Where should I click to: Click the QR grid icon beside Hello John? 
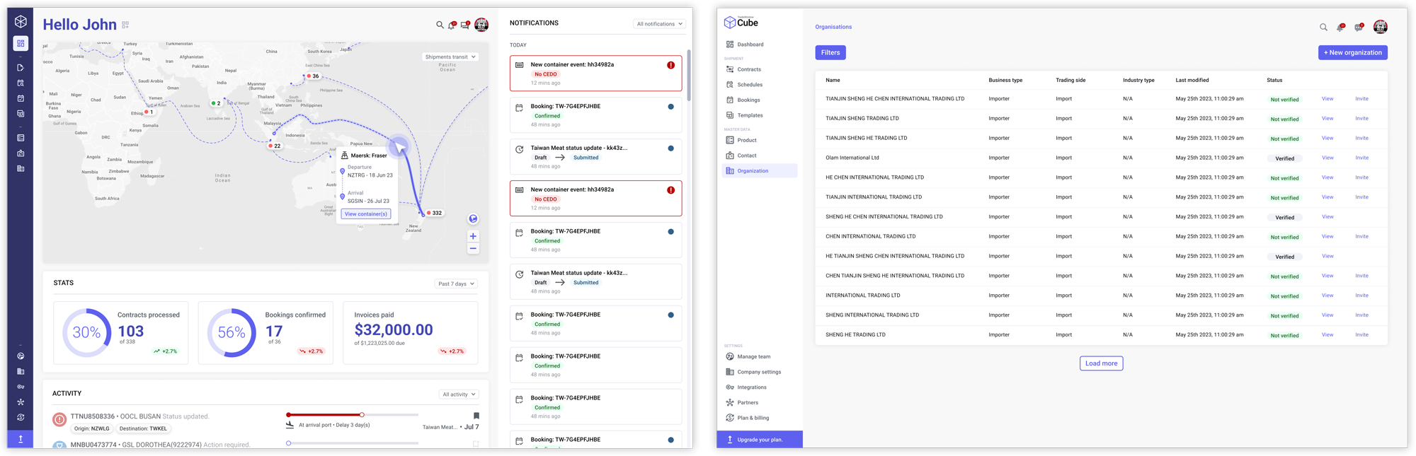pyautogui.click(x=125, y=25)
